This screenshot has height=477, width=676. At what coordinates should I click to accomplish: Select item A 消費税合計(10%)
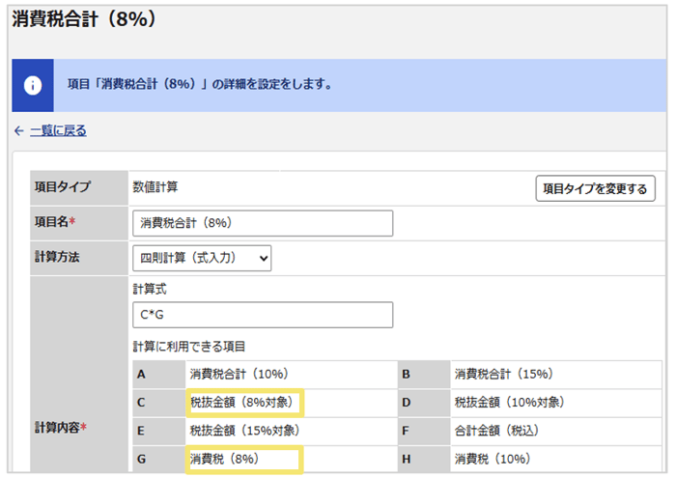(239, 374)
